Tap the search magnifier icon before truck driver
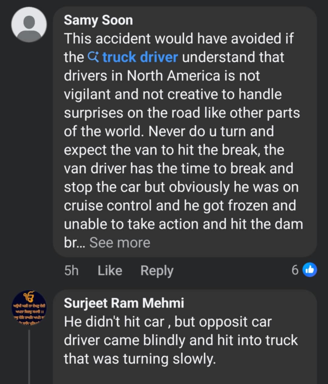This screenshot has width=328, height=384. pos(93,57)
